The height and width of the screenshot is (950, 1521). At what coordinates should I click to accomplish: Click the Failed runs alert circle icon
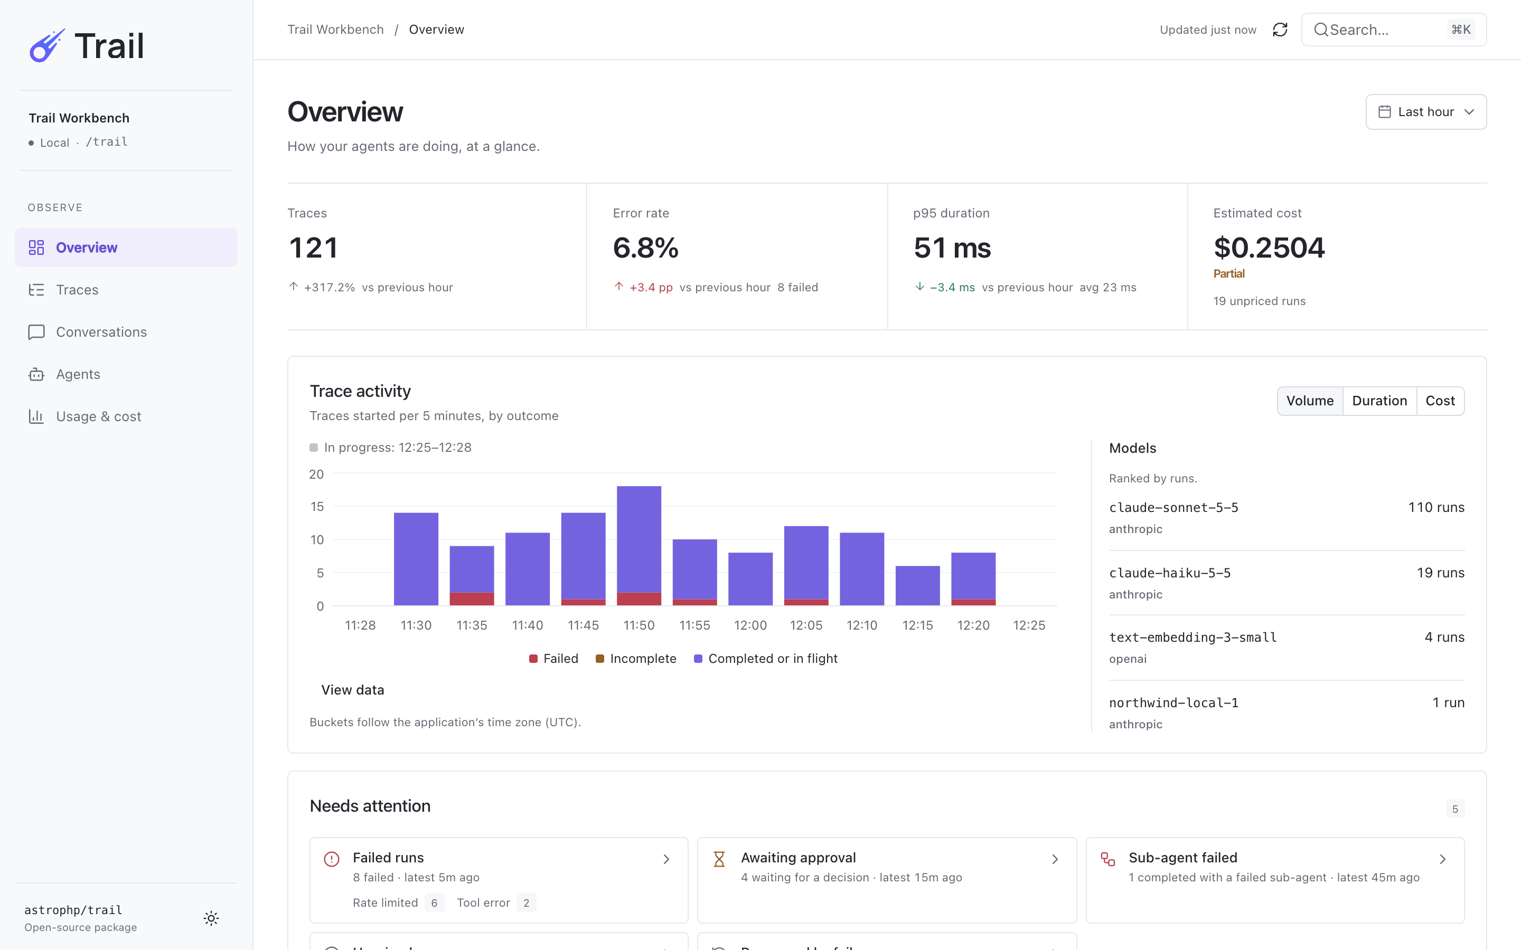tap(331, 859)
